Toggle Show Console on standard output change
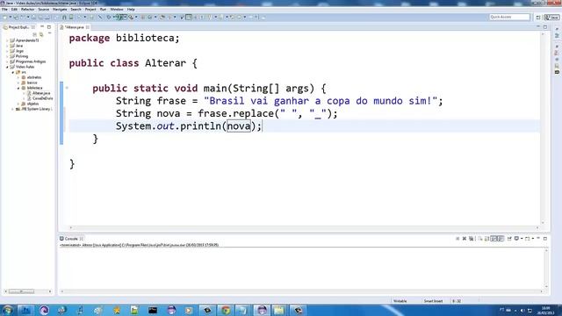Screen dimensions: 562x316 click(x=494, y=239)
